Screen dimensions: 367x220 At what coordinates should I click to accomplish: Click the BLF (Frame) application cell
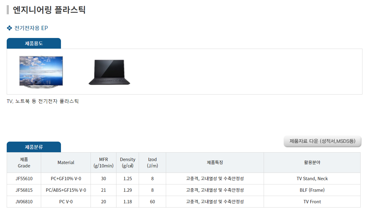click(x=312, y=190)
